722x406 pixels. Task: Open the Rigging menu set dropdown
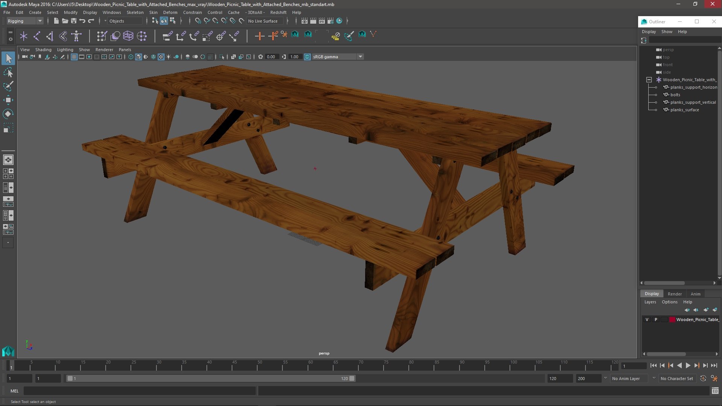coord(25,21)
